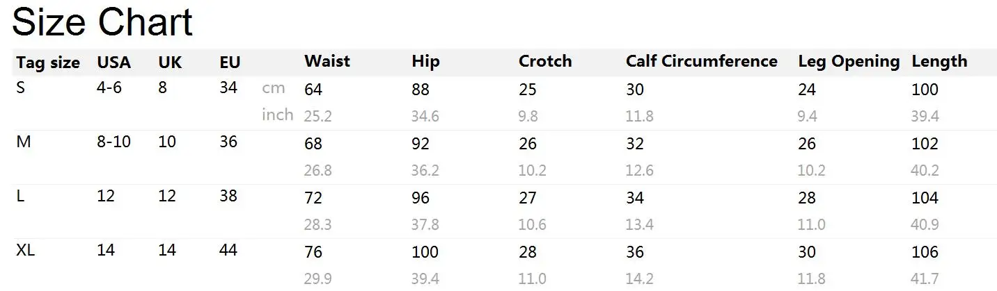
Task: Select the S tag size row
Action: point(20,88)
